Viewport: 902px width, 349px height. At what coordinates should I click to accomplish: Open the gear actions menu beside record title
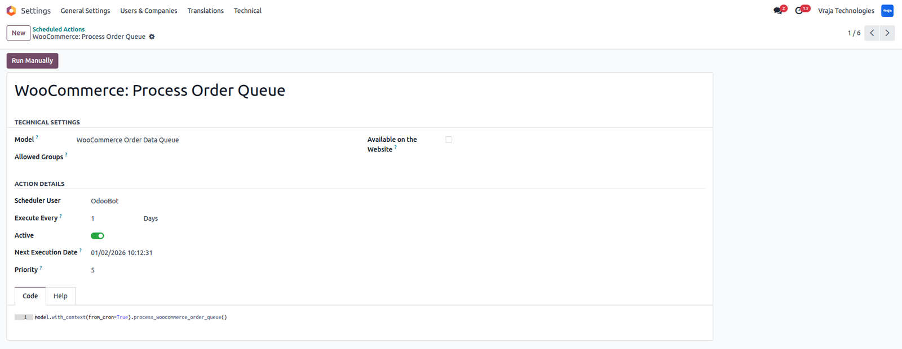pyautogui.click(x=152, y=37)
